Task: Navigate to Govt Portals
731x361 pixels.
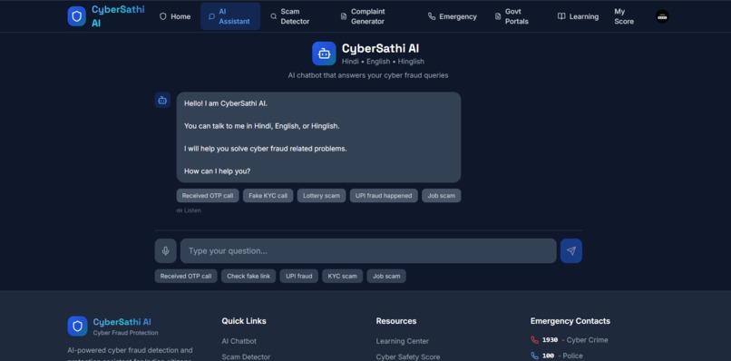Action: tap(512, 16)
